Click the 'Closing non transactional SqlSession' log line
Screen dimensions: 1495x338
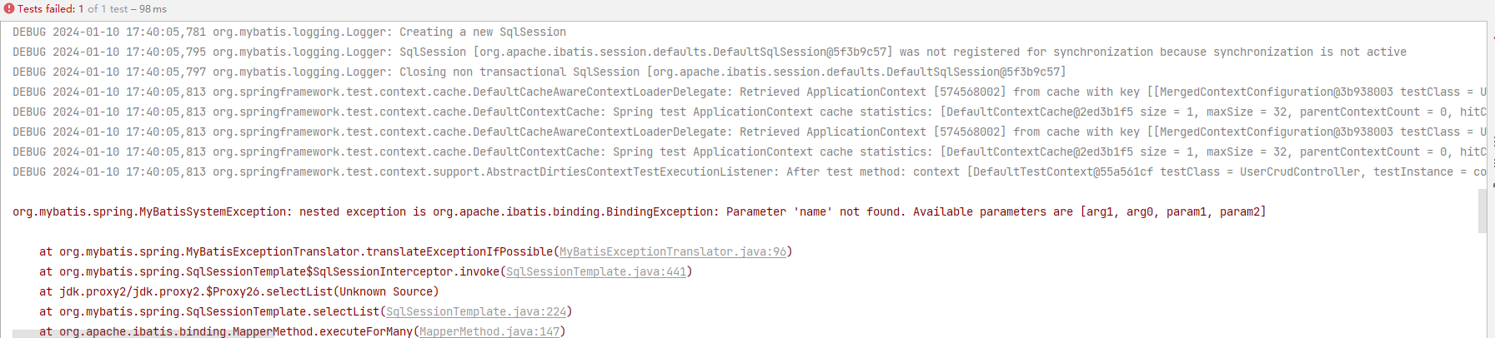[x=519, y=72]
